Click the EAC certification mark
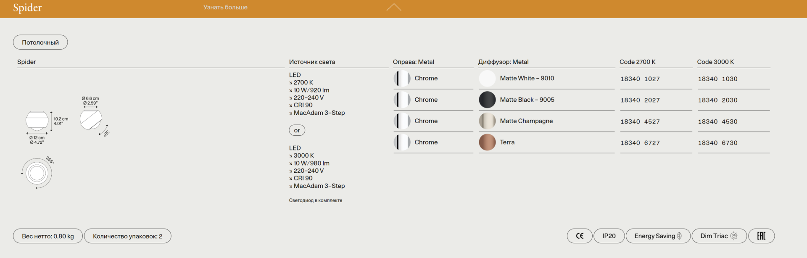807x258 pixels. click(761, 236)
